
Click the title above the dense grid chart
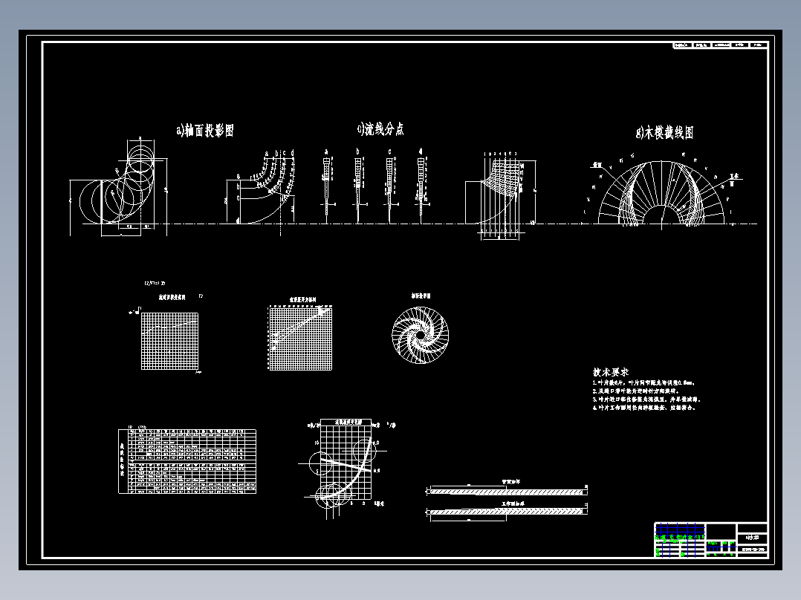tap(303, 300)
